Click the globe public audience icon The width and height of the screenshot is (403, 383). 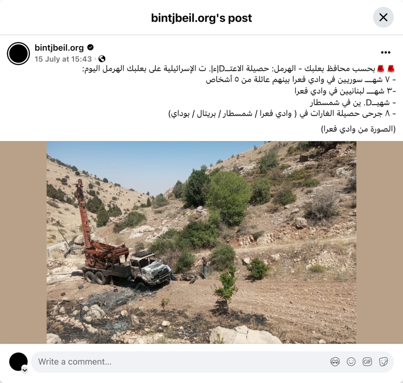[102, 59]
